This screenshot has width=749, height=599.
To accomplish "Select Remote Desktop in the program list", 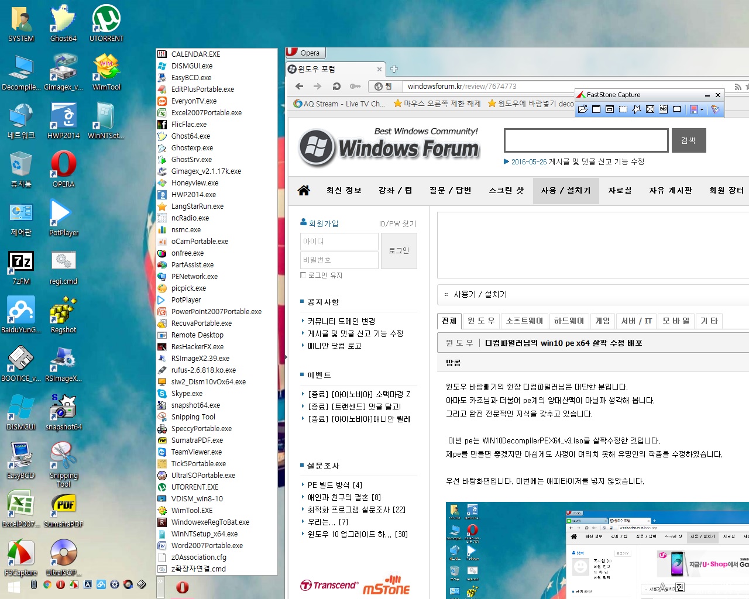I will click(x=197, y=335).
